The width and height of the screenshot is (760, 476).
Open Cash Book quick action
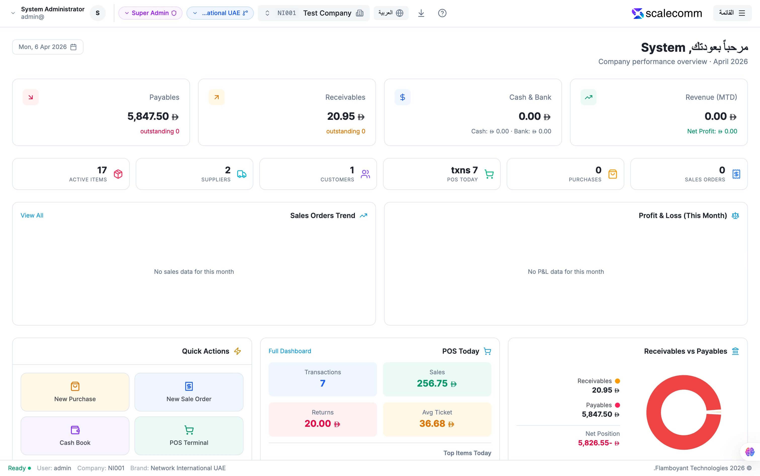point(75,436)
